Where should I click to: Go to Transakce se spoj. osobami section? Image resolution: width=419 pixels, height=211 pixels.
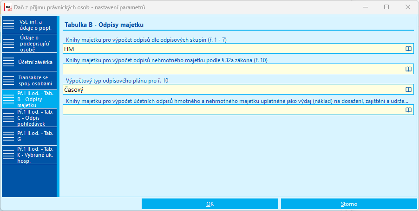[29, 80]
